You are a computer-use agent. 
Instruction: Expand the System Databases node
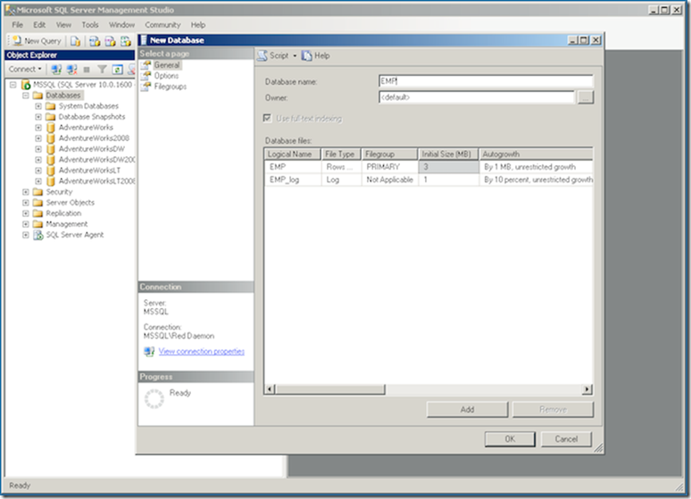coord(38,106)
